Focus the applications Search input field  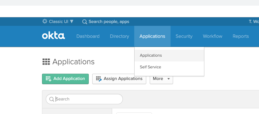pyautogui.click(x=84, y=99)
